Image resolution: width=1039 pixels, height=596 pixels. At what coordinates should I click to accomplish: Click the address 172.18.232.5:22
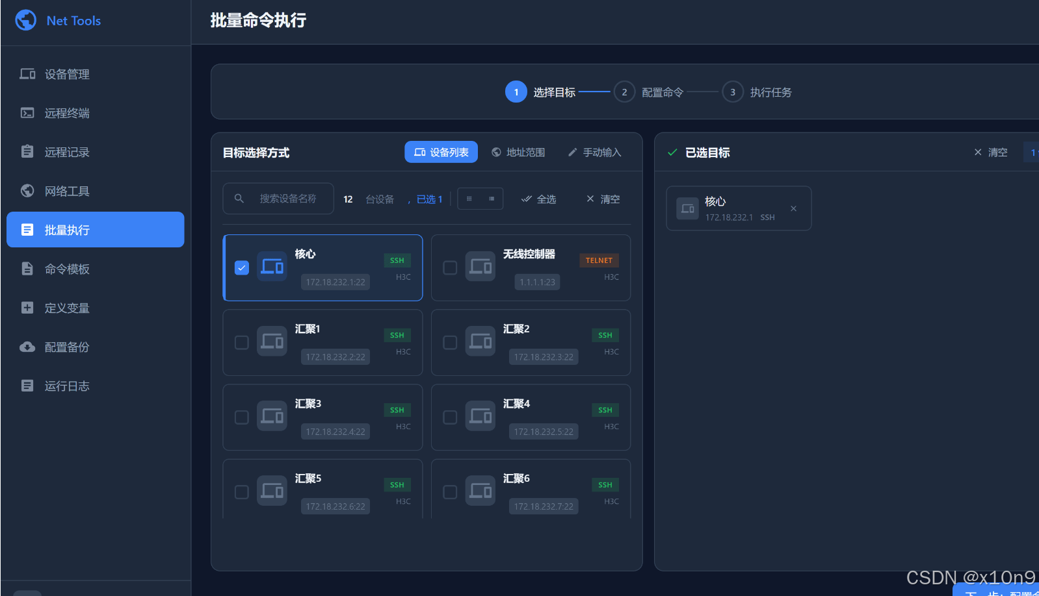coord(544,431)
